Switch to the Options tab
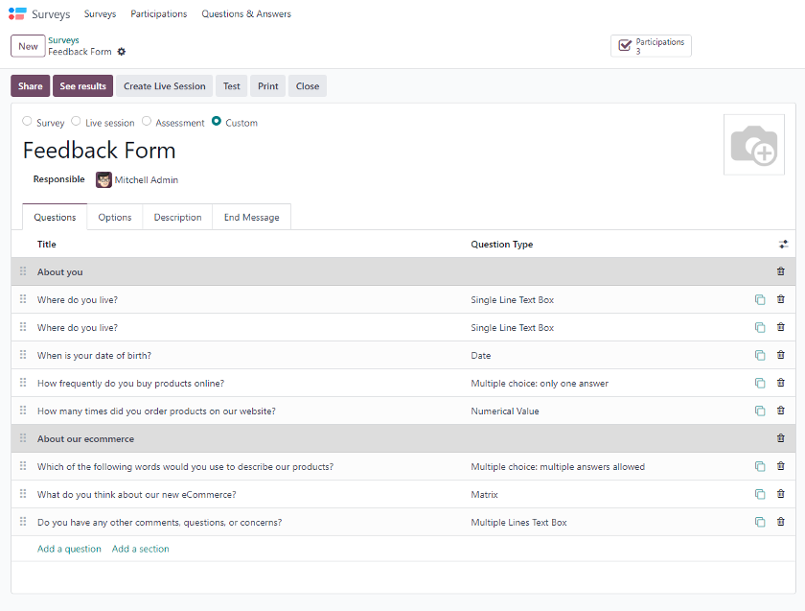This screenshot has height=611, width=805. (115, 218)
